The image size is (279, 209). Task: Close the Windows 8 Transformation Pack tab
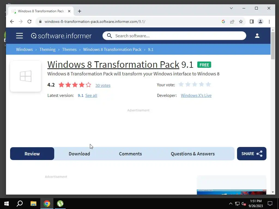(69, 11)
